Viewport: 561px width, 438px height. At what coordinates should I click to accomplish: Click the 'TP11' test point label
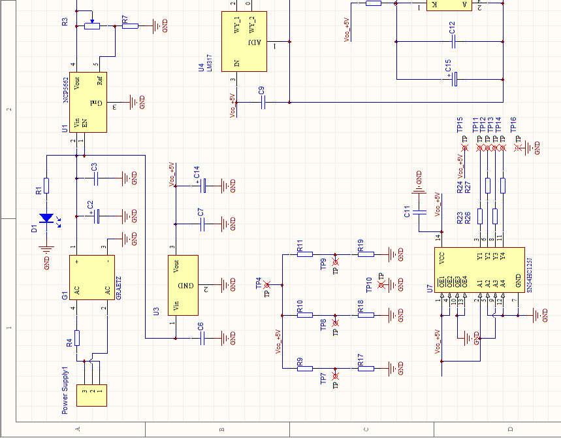(475, 124)
